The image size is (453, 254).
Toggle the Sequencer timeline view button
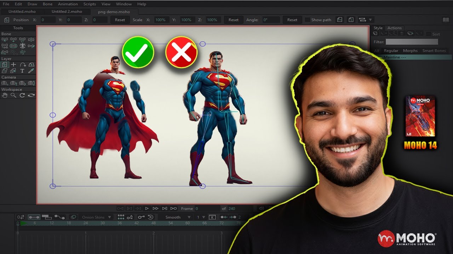click(47, 217)
